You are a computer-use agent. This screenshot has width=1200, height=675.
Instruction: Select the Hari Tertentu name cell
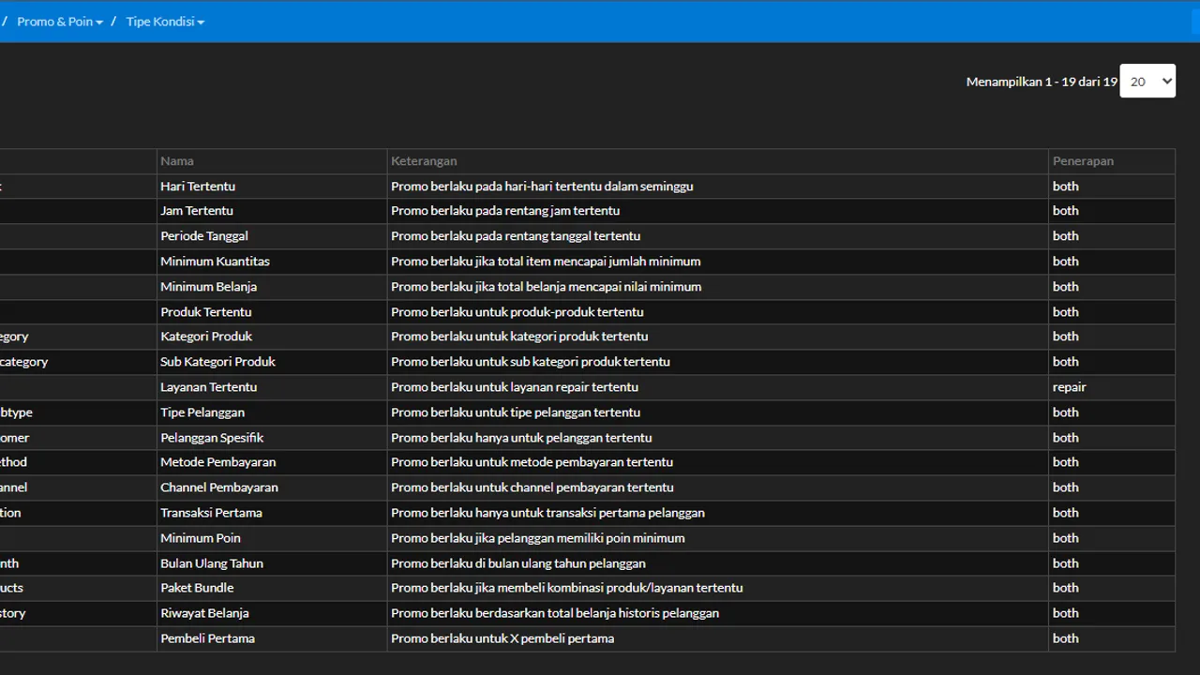272,187
